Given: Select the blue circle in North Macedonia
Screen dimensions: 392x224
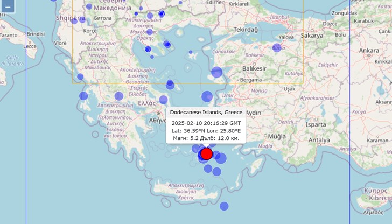Looking at the screenshot, I should (x=89, y=6).
